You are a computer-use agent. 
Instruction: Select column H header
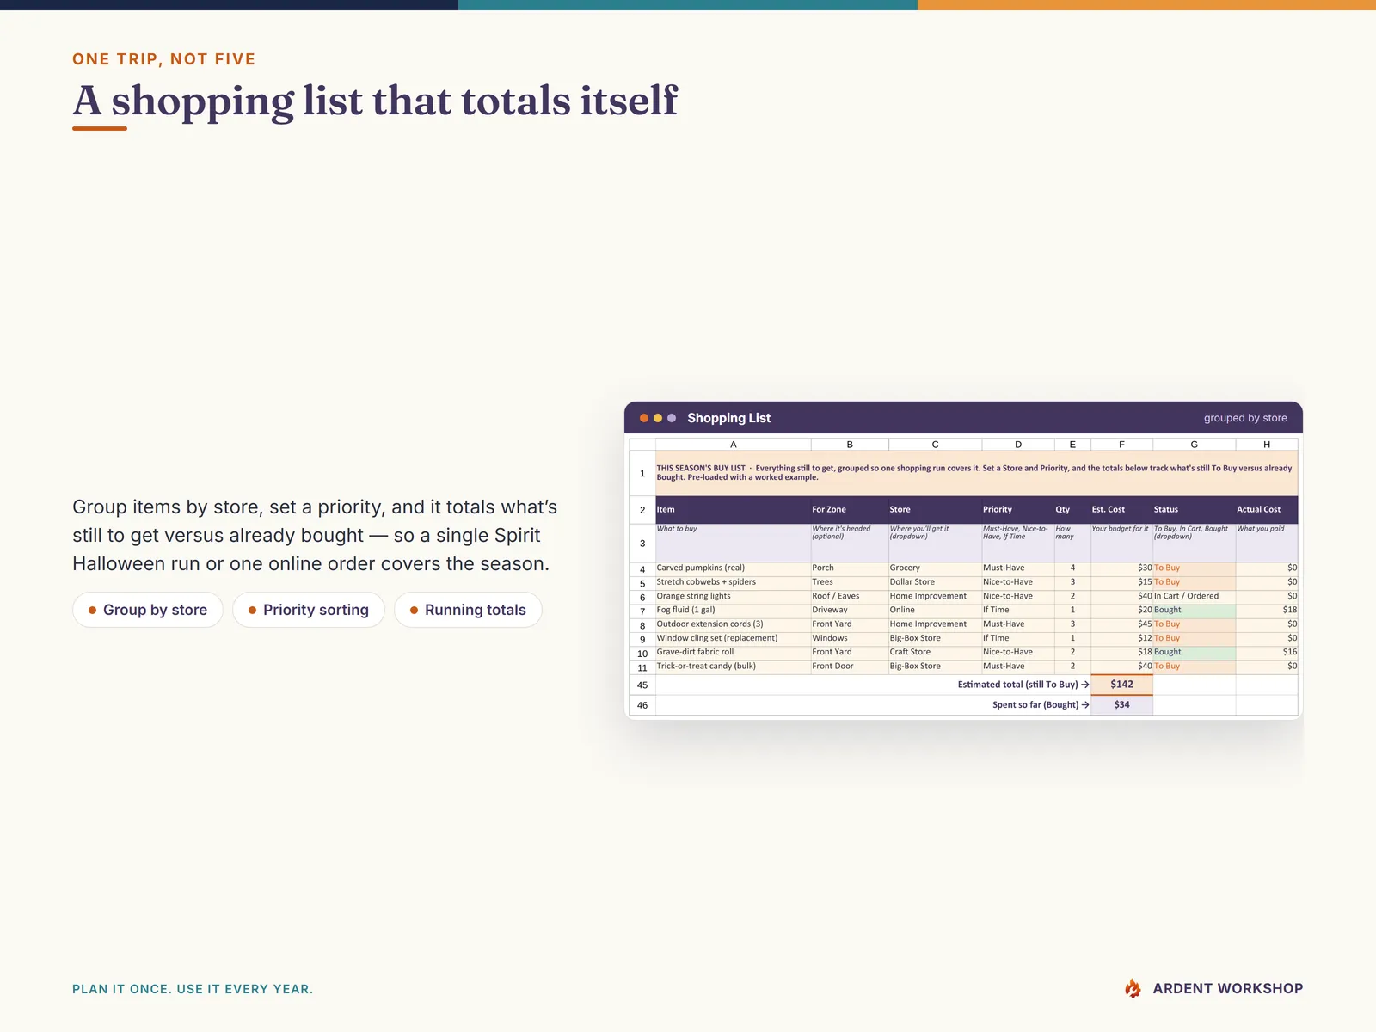point(1267,445)
